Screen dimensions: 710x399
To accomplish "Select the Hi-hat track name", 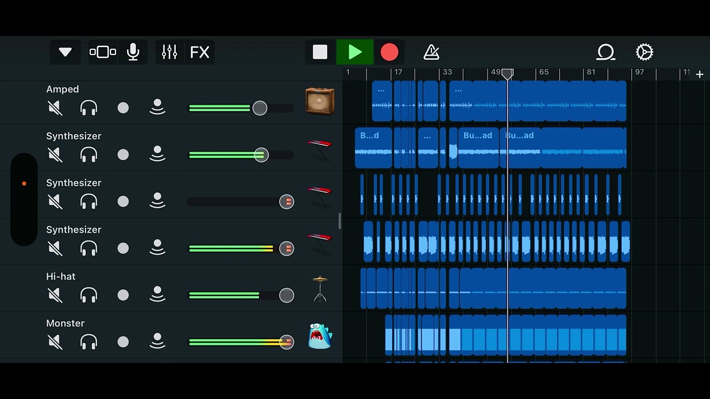I will tap(61, 277).
